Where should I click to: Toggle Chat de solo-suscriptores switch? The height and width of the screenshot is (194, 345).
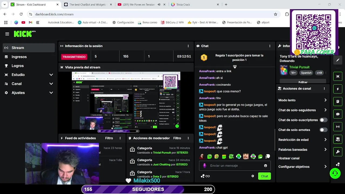(323, 120)
